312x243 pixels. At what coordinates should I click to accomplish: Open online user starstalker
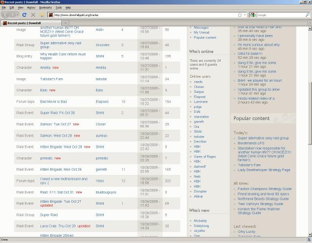click(201, 117)
